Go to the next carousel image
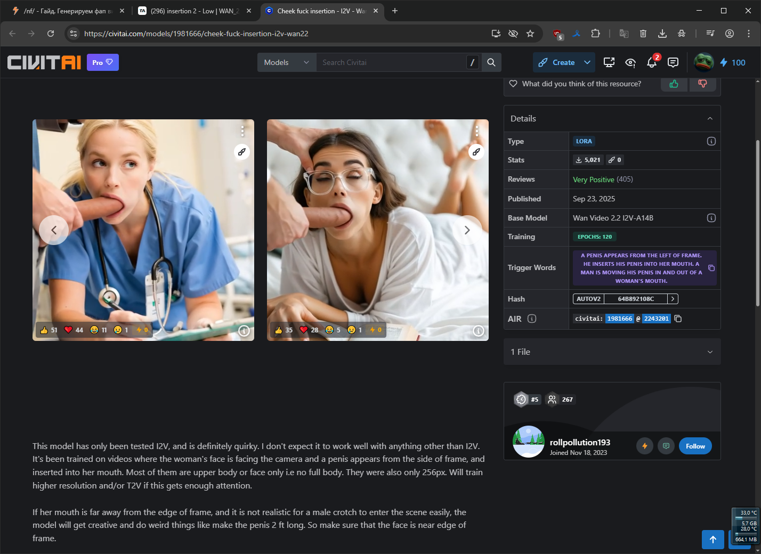Image resolution: width=761 pixels, height=554 pixels. click(x=467, y=230)
